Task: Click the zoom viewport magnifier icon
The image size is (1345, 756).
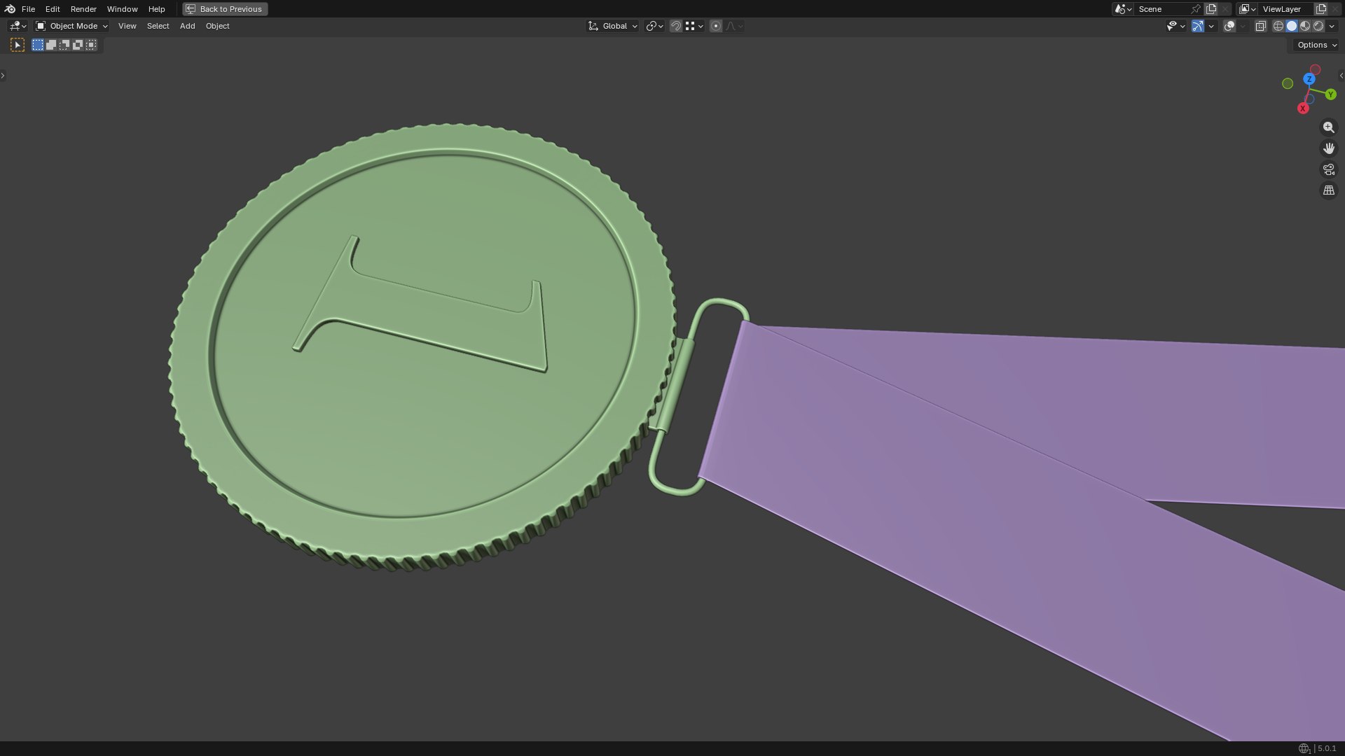Action: (1328, 127)
